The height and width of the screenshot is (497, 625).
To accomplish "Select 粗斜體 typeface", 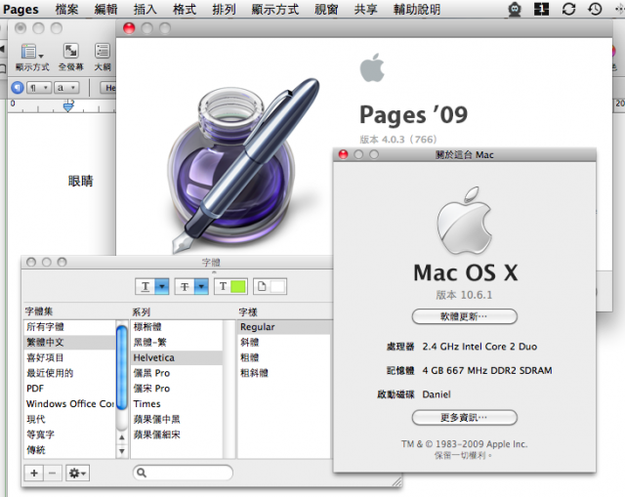I will [x=284, y=373].
